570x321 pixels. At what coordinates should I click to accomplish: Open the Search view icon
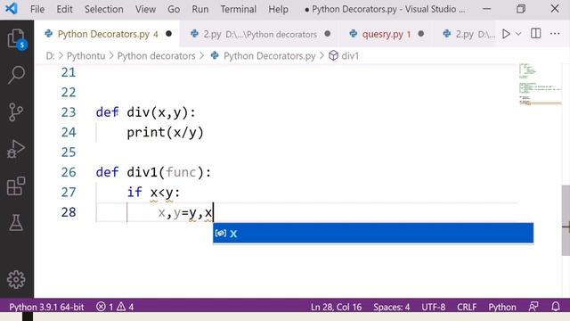(16, 75)
